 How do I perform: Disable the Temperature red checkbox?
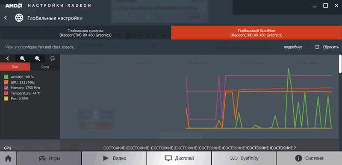click(6, 93)
